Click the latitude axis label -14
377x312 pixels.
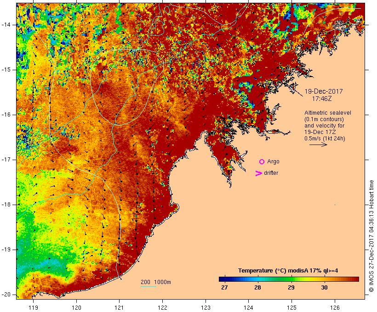6,25
